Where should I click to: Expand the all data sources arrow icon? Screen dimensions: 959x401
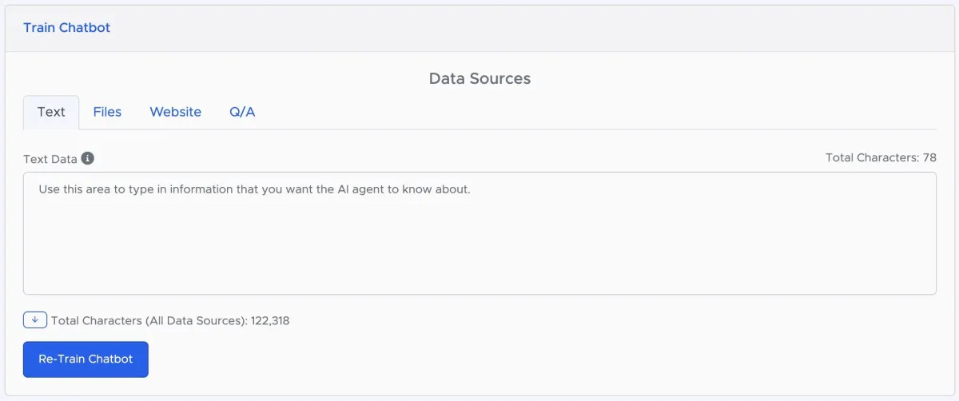[35, 320]
